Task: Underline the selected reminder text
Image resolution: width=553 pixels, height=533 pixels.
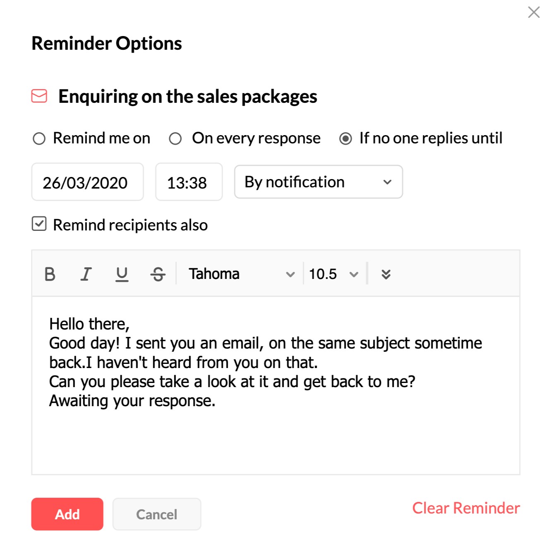Action: 122,274
